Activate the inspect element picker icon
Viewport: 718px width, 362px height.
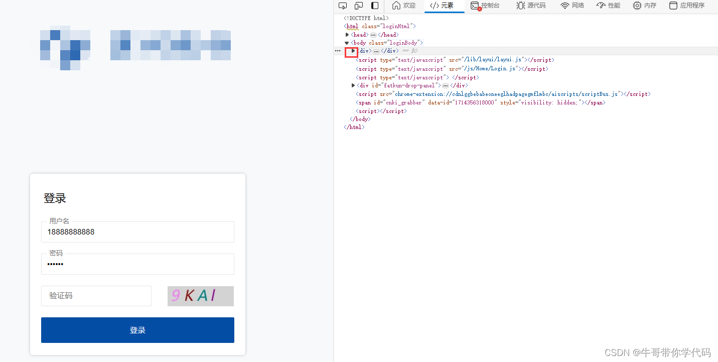pyautogui.click(x=343, y=6)
